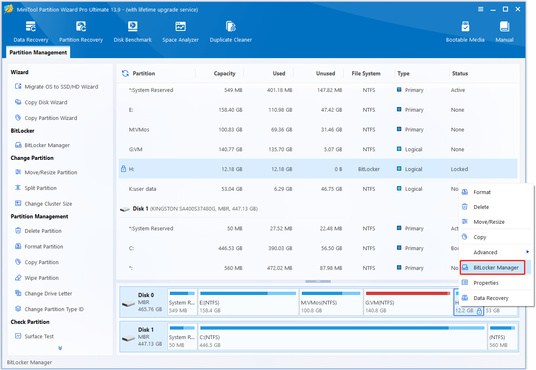
Task: Choose Move/Resize Partition in sidebar
Action: pyautogui.click(x=46, y=172)
